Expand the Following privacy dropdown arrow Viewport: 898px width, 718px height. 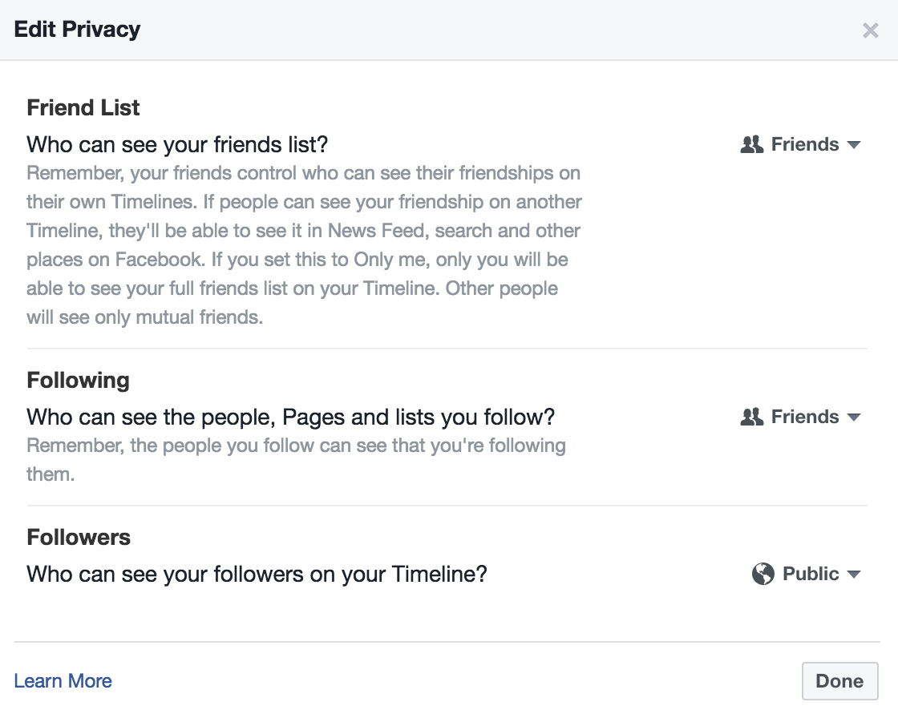click(853, 417)
